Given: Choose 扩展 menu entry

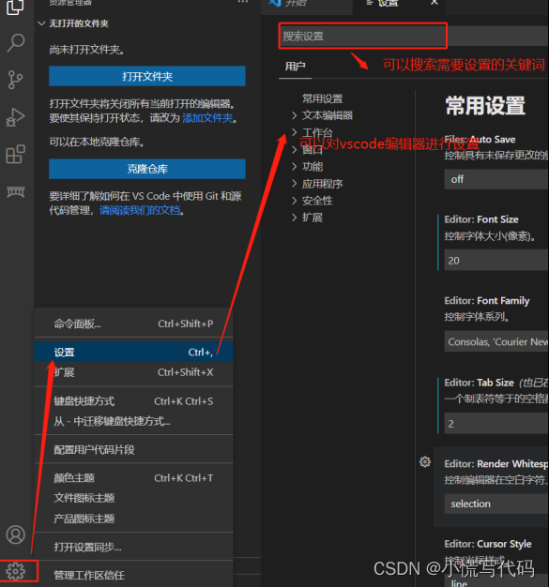Looking at the screenshot, I should pos(133,372).
